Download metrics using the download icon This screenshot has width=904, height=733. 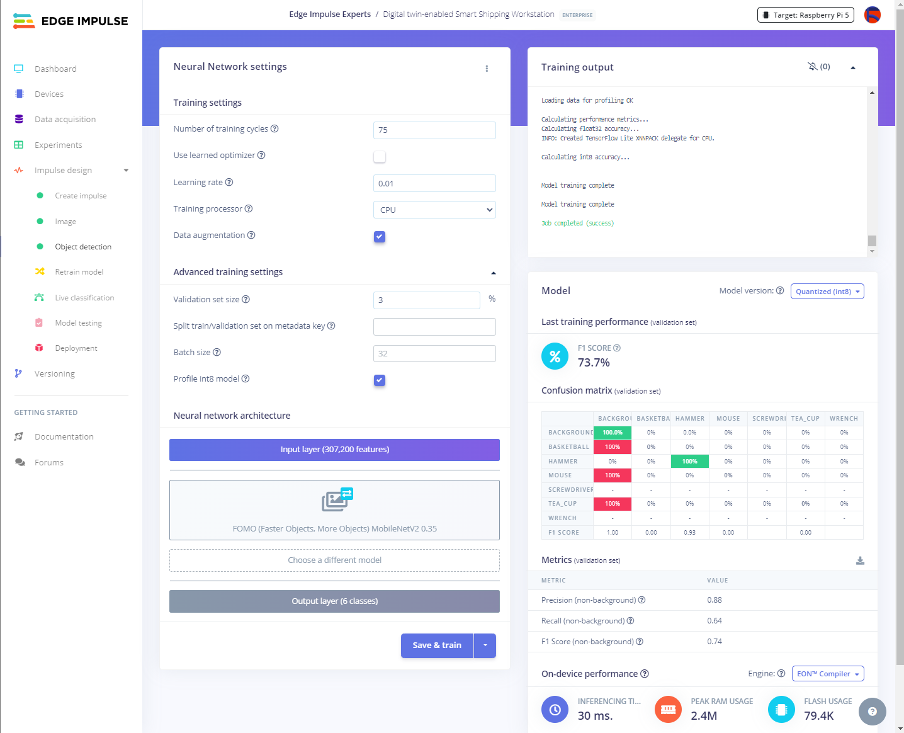(x=860, y=560)
